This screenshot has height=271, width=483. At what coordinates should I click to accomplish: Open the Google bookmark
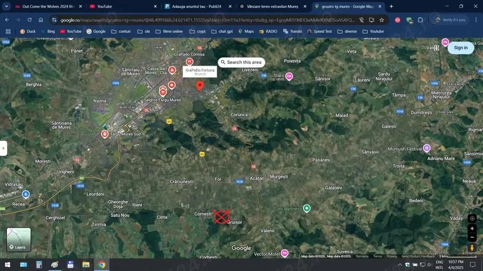[x=96, y=32]
